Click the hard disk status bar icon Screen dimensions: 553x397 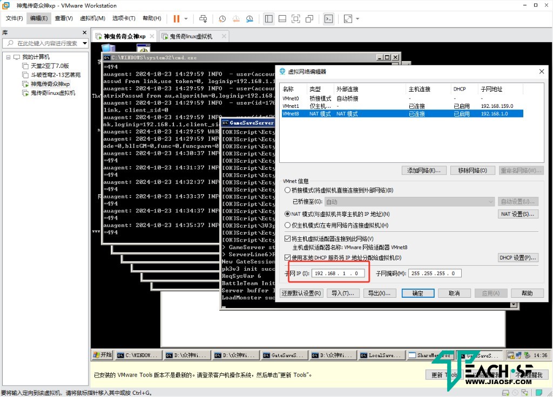pyautogui.click(x=505, y=393)
